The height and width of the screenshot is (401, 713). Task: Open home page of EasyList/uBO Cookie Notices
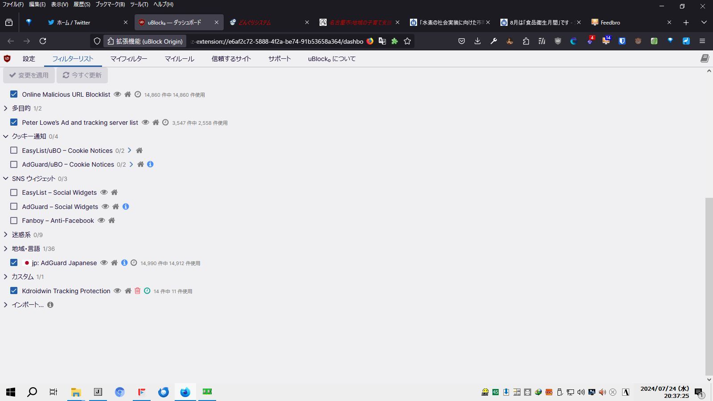click(139, 151)
